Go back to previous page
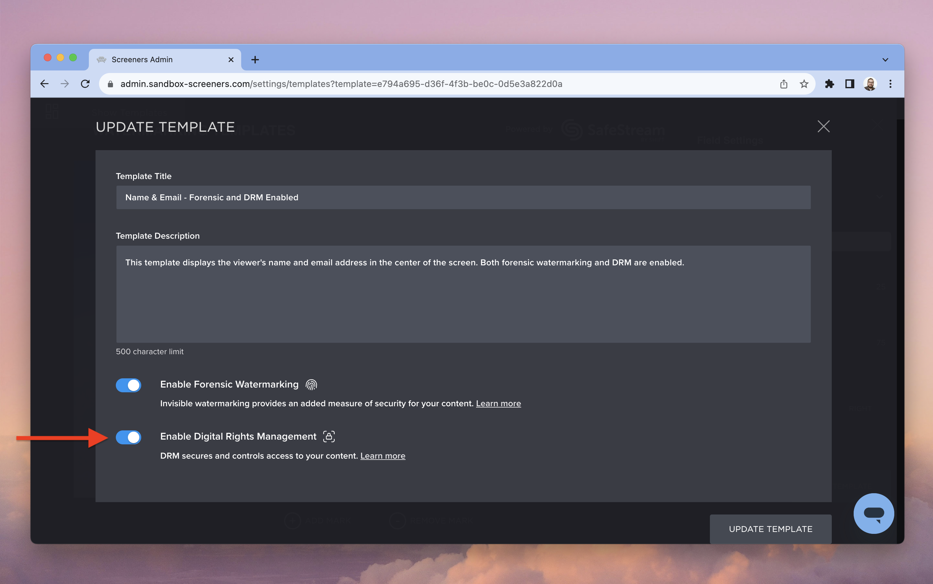The height and width of the screenshot is (584, 933). pyautogui.click(x=44, y=84)
